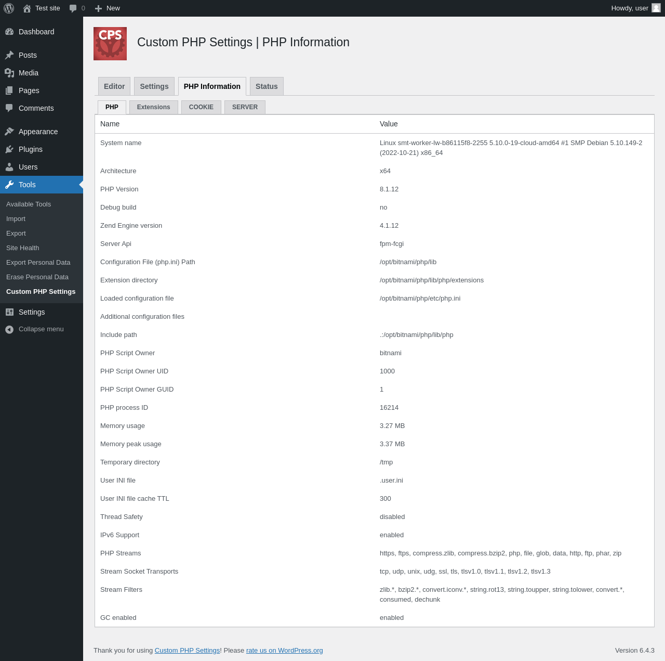Click Version 6.4.3 footer text
Screen dimensions: 665x661
(635, 650)
